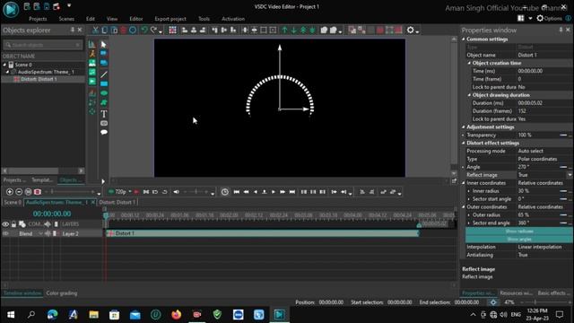Open File Explorer from Windows taskbar
The height and width of the screenshot is (323, 574).
coord(93,315)
